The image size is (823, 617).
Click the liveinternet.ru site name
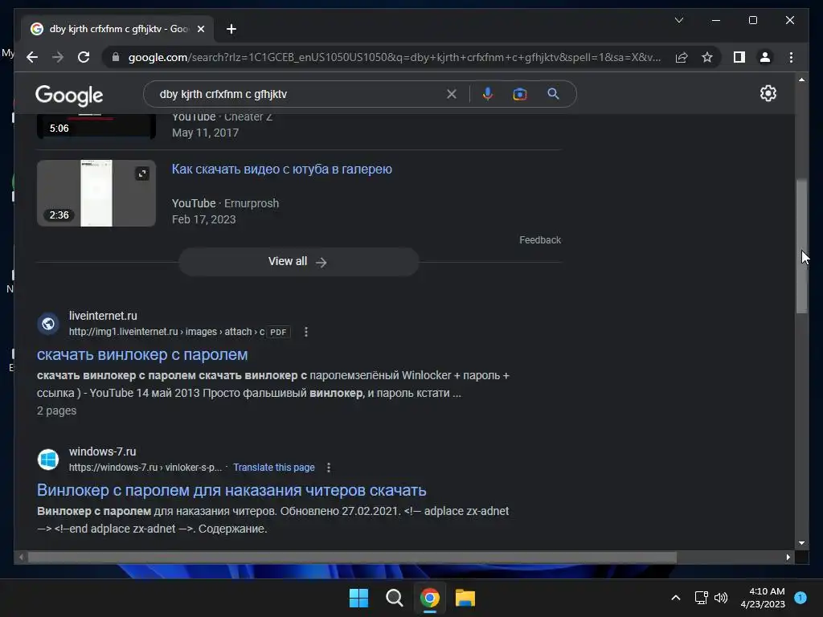pyautogui.click(x=103, y=316)
